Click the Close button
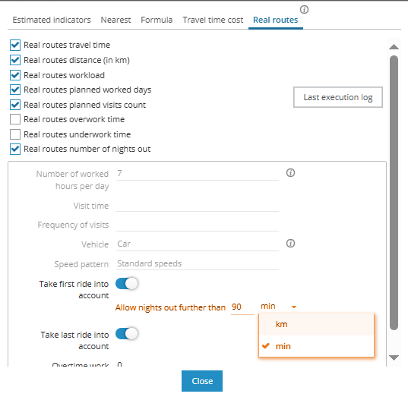 tap(202, 381)
